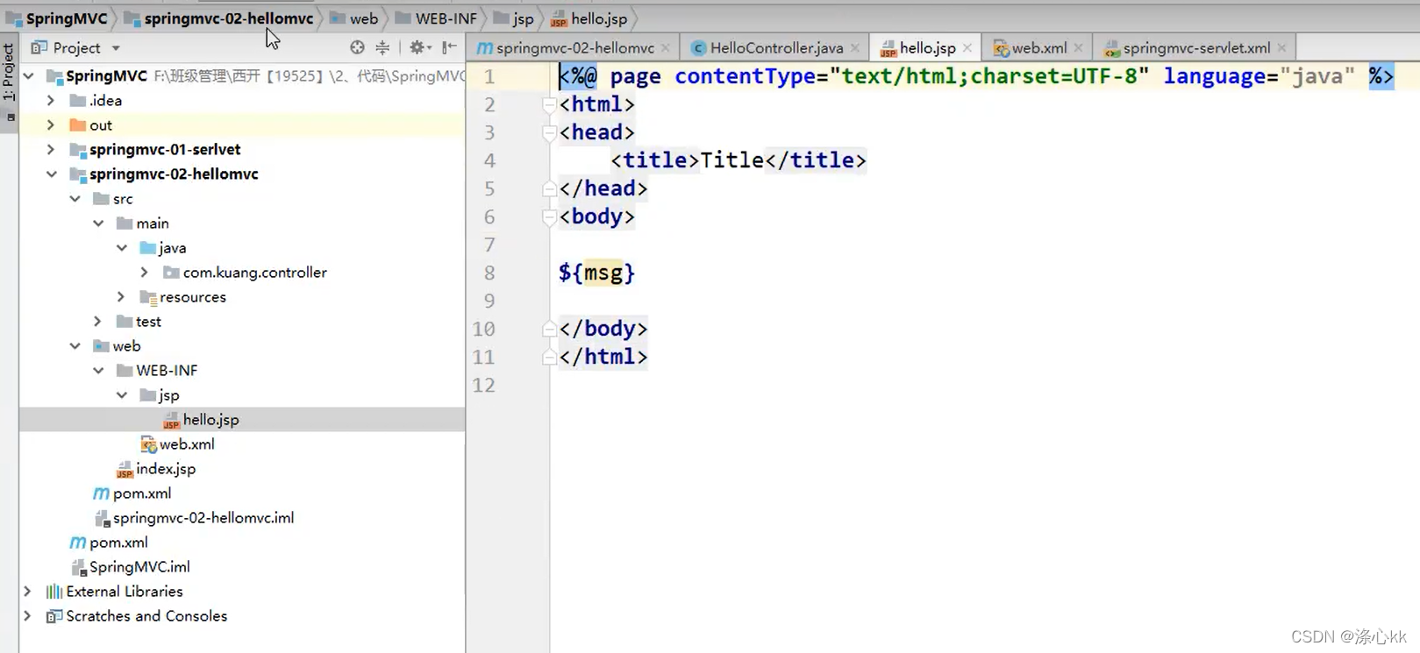Expand the com.kuang.controller package

145,273
